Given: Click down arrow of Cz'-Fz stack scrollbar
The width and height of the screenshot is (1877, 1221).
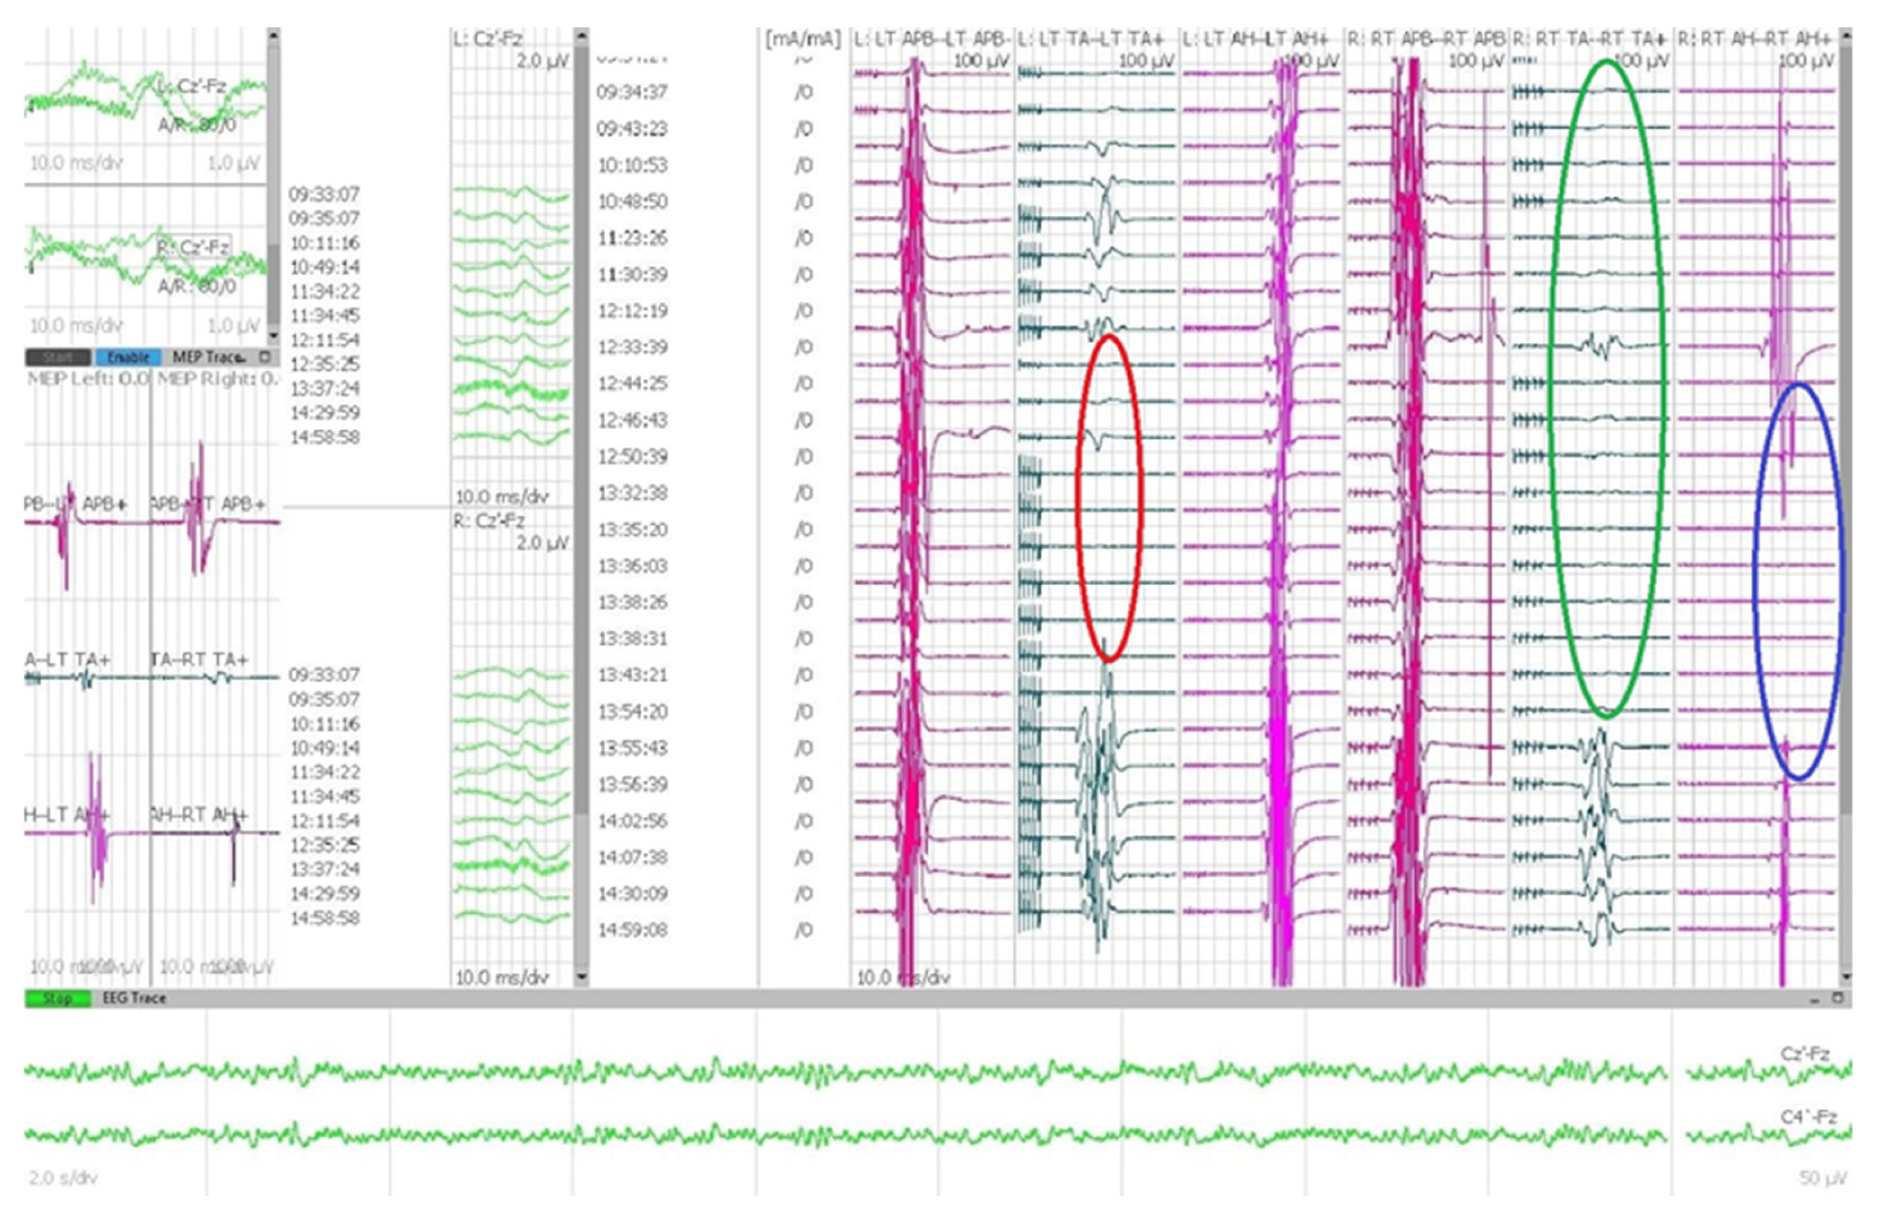Looking at the screenshot, I should click(x=581, y=977).
